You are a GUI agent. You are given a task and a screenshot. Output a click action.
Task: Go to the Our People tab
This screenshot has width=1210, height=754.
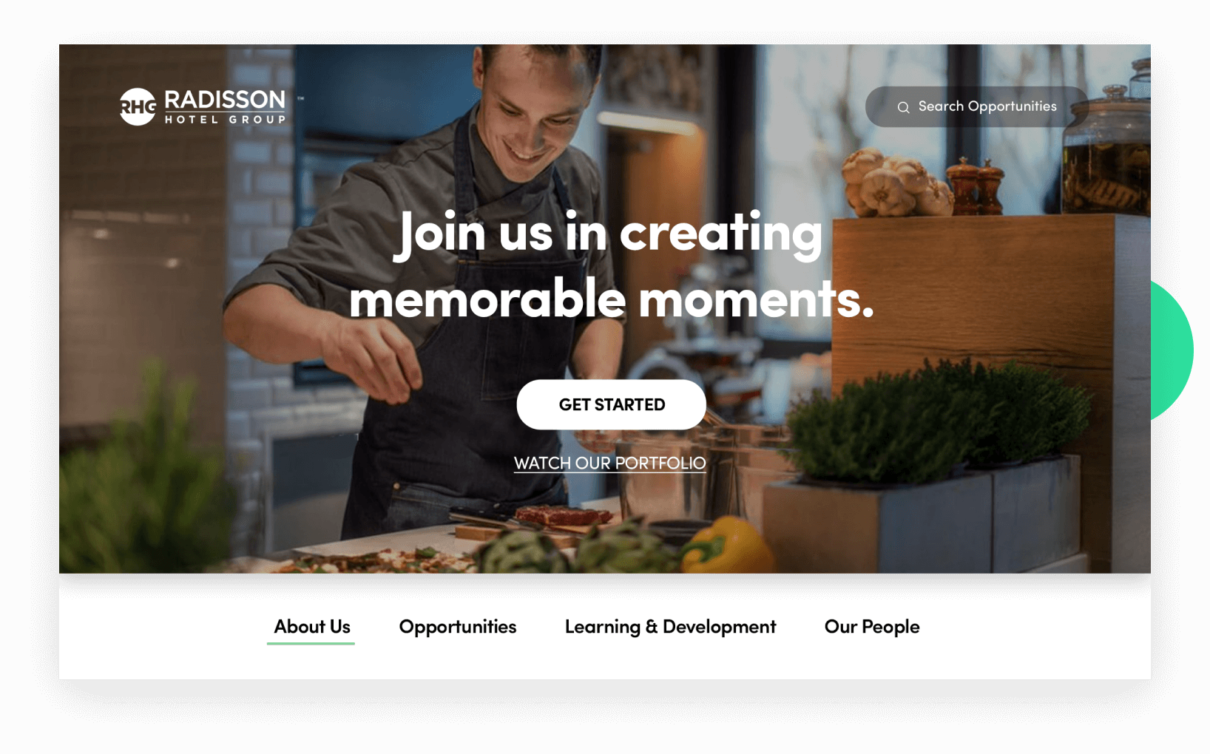coord(872,627)
